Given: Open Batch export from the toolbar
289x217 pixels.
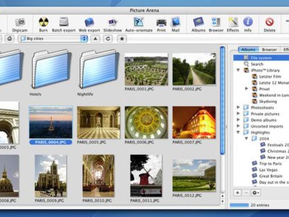Looking at the screenshot, I should pos(64,23).
